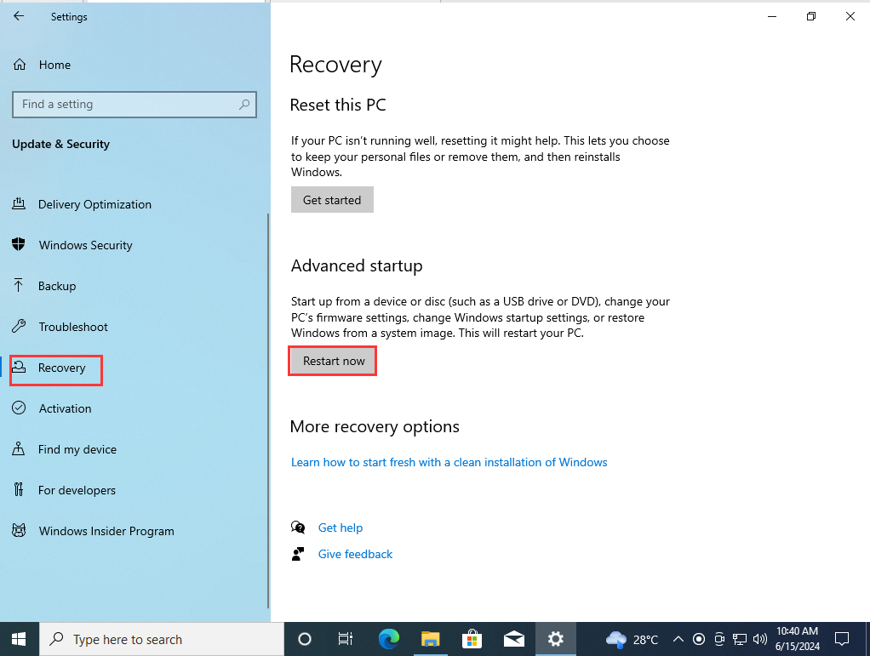Click Restart now under Advanced startup
The height and width of the screenshot is (656, 870).
(x=332, y=361)
